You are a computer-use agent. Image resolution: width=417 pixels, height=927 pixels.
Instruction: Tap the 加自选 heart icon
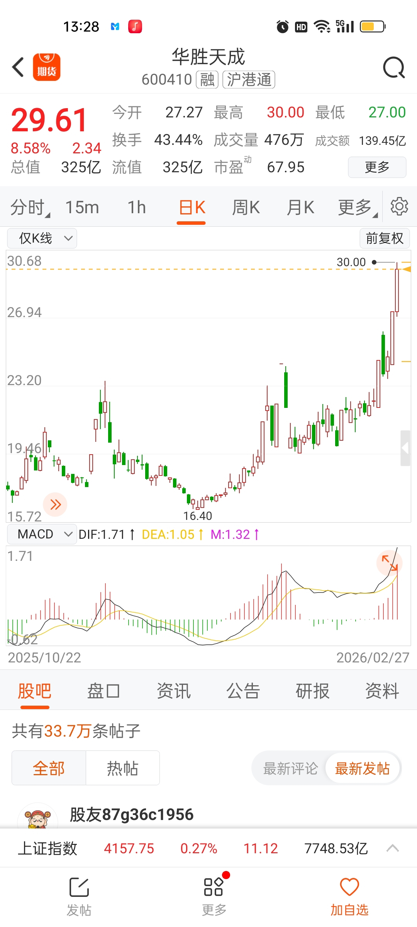(349, 886)
